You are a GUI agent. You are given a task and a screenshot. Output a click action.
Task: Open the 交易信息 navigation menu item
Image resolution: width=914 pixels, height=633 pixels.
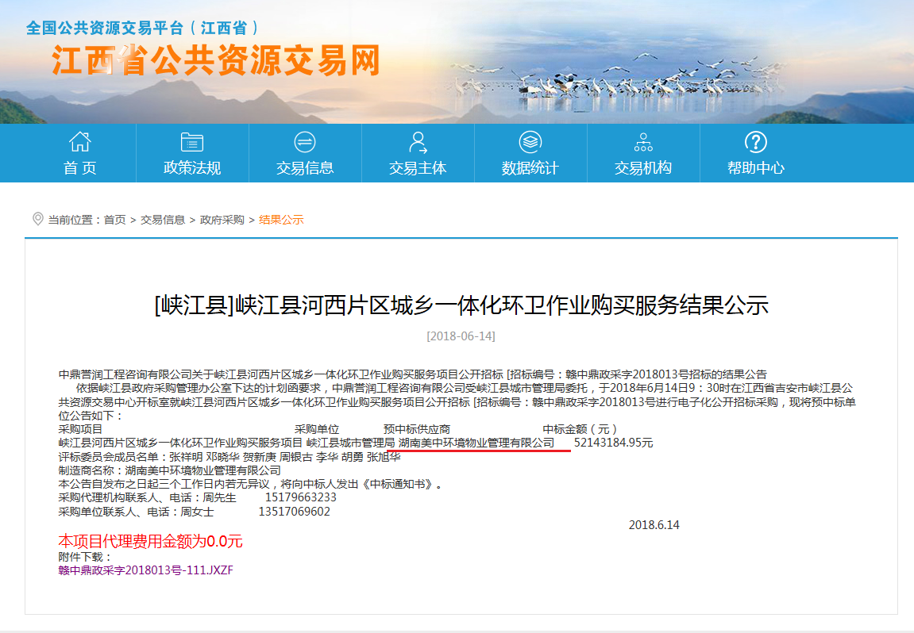pyautogui.click(x=304, y=168)
